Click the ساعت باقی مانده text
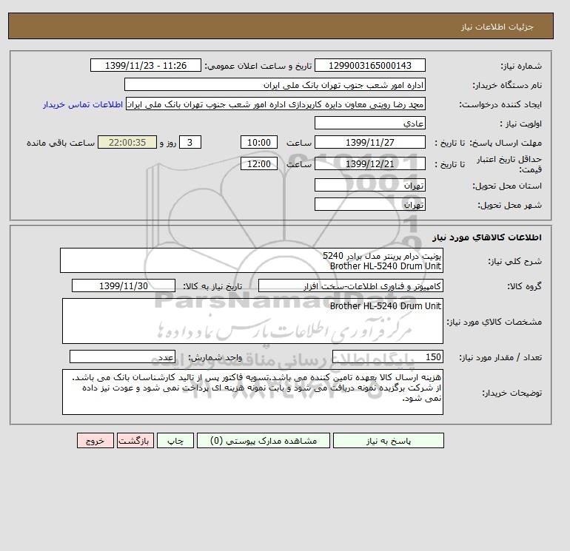Screen dimensions: 570x551 click(61, 143)
